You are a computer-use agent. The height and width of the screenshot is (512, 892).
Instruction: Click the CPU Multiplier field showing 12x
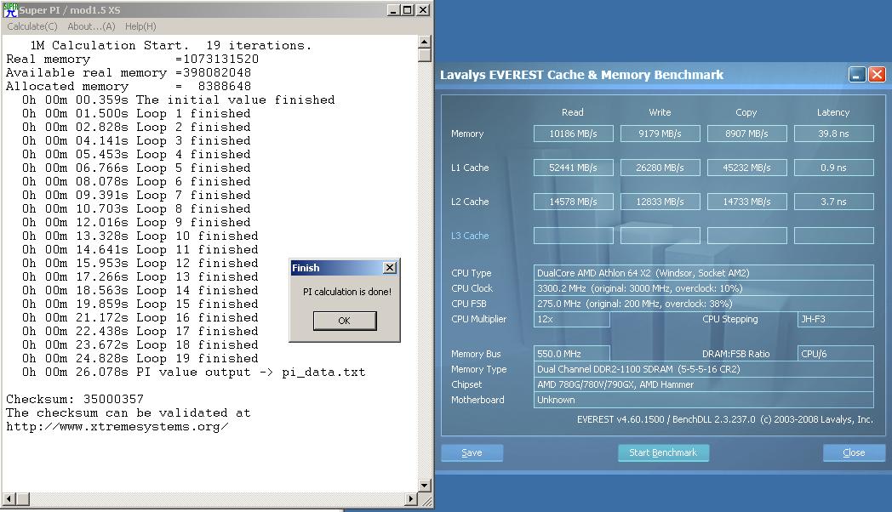[x=572, y=319]
